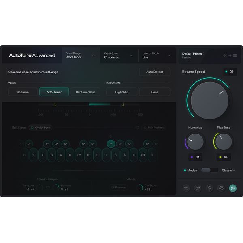Click the Edit Notes label
This screenshot has width=243, height=243.
pyautogui.click(x=19, y=128)
